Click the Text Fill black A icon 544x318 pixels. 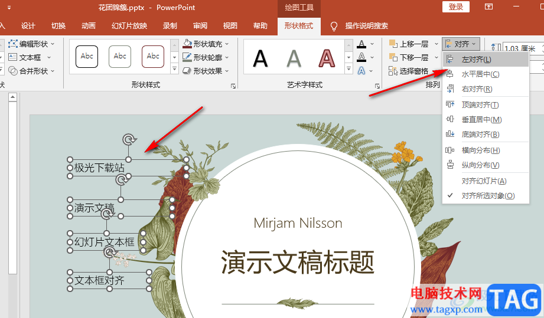pyautogui.click(x=361, y=44)
